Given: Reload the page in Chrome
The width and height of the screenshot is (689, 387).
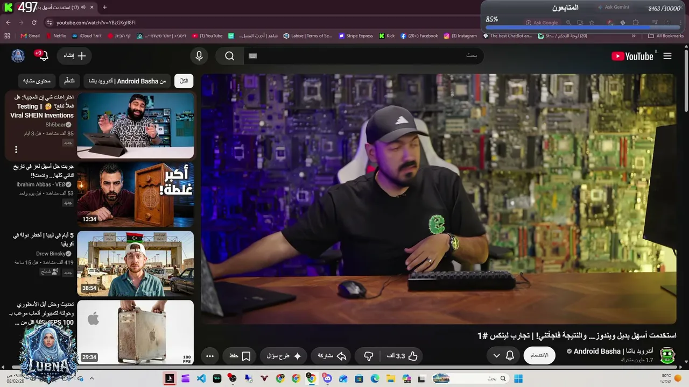Looking at the screenshot, I should (x=34, y=23).
